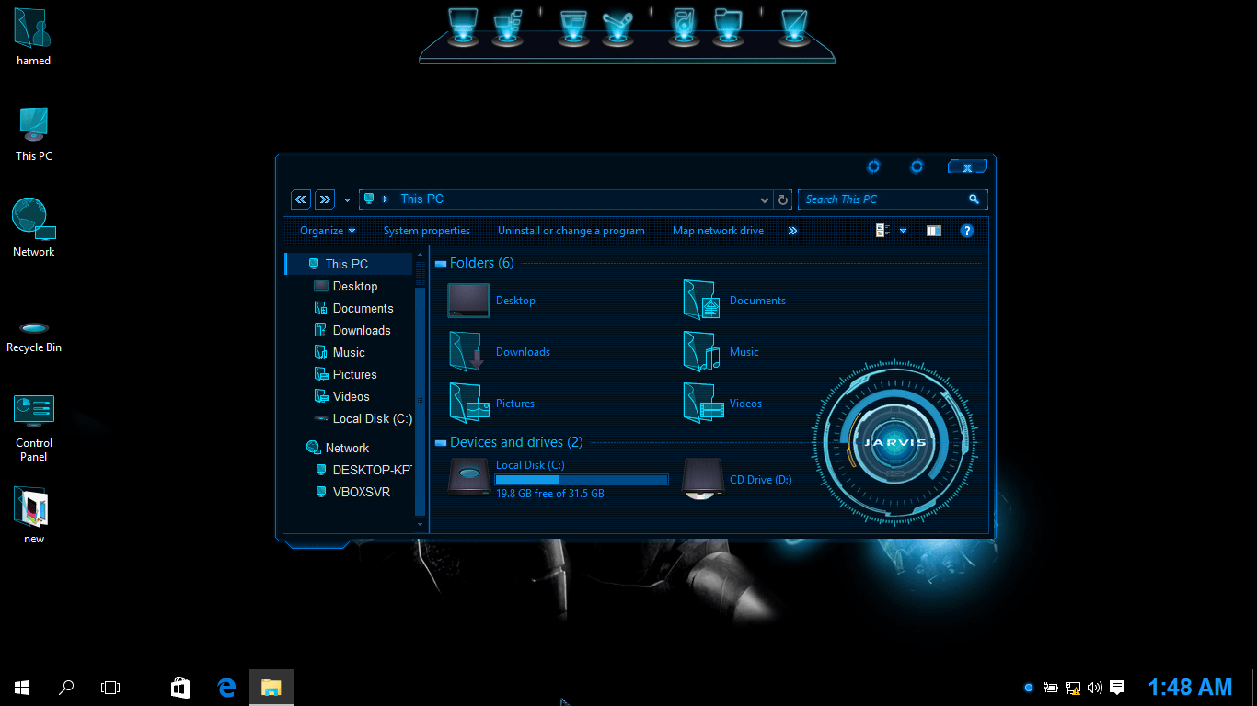
Task: Click Uninstall or change a program
Action: point(571,231)
